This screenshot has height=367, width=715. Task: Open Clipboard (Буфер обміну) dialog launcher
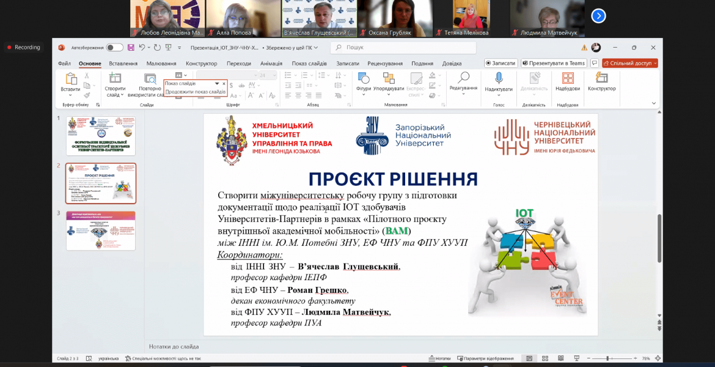click(x=98, y=105)
